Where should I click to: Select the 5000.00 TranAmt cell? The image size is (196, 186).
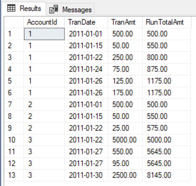[x=125, y=140]
